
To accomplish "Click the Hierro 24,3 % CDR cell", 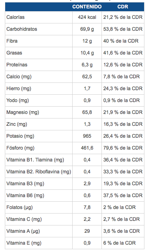I will point(123,88).
